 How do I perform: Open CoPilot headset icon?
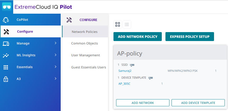point(6,20)
